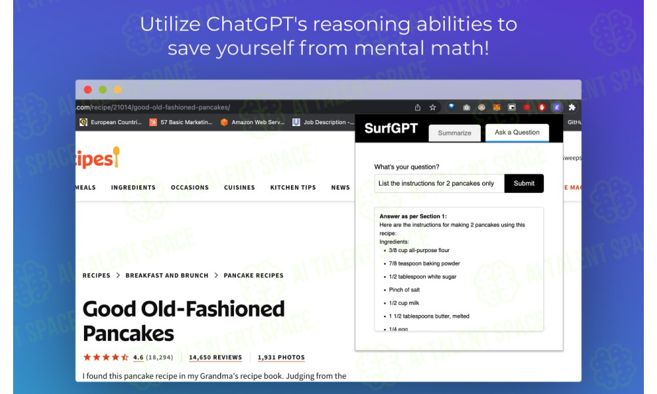
Task: Click the share page icon in address bar
Action: tap(418, 108)
